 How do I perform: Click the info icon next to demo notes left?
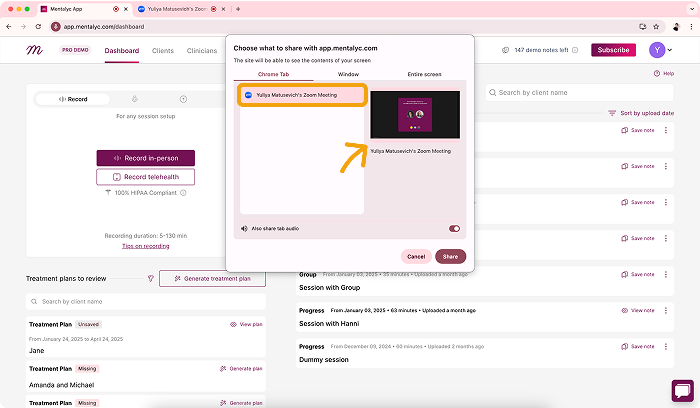click(575, 50)
